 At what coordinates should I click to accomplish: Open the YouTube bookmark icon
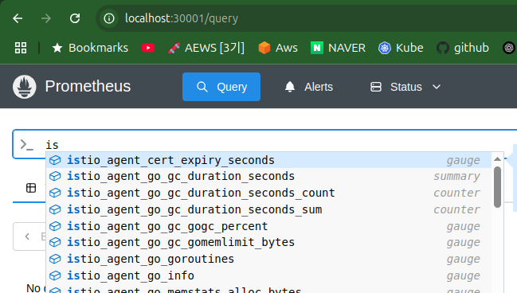pos(148,48)
